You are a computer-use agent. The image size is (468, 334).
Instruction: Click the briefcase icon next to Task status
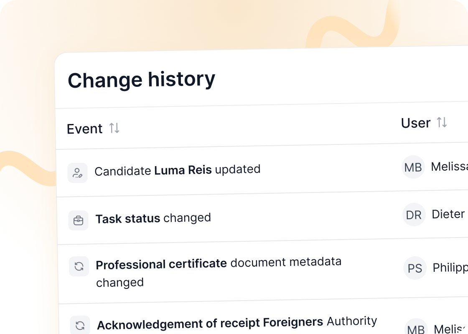point(78,220)
